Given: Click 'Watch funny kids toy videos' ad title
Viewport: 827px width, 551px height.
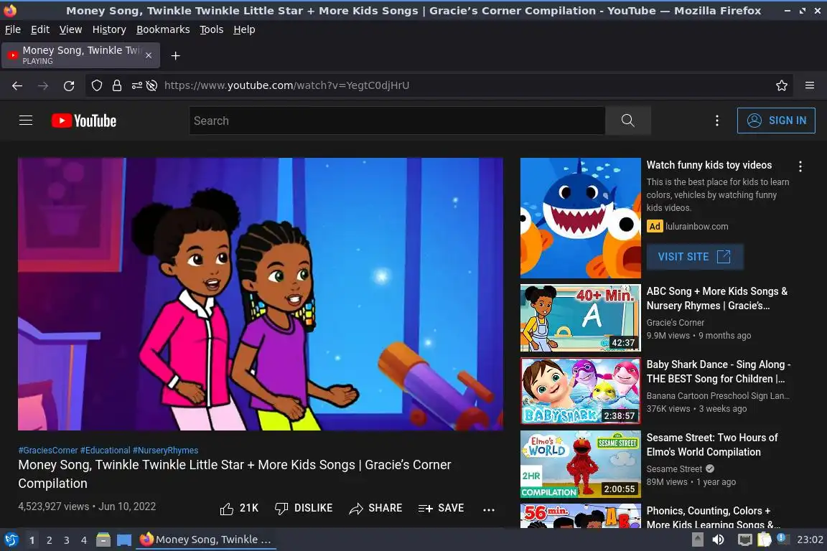Looking at the screenshot, I should (x=709, y=165).
